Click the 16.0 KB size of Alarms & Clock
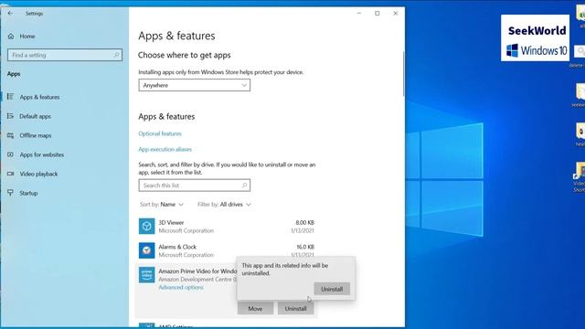 (x=305, y=247)
